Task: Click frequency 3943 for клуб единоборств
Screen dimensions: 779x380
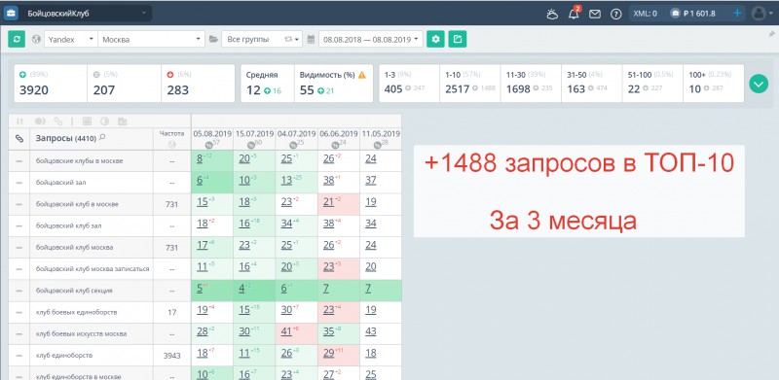Action: coord(172,356)
